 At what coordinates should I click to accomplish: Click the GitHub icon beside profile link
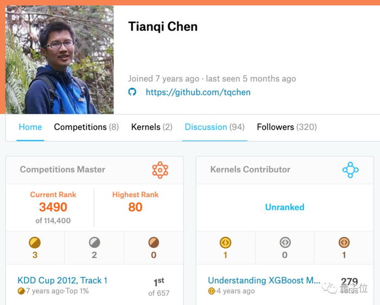(x=132, y=92)
